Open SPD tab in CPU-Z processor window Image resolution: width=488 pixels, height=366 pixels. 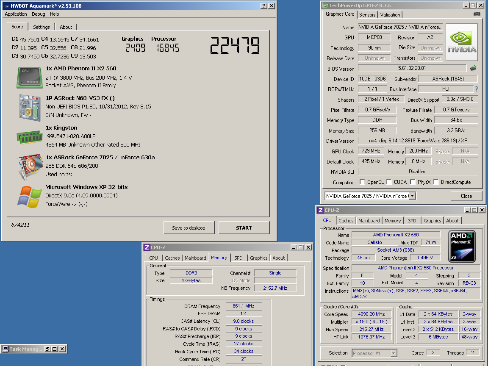(x=412, y=221)
